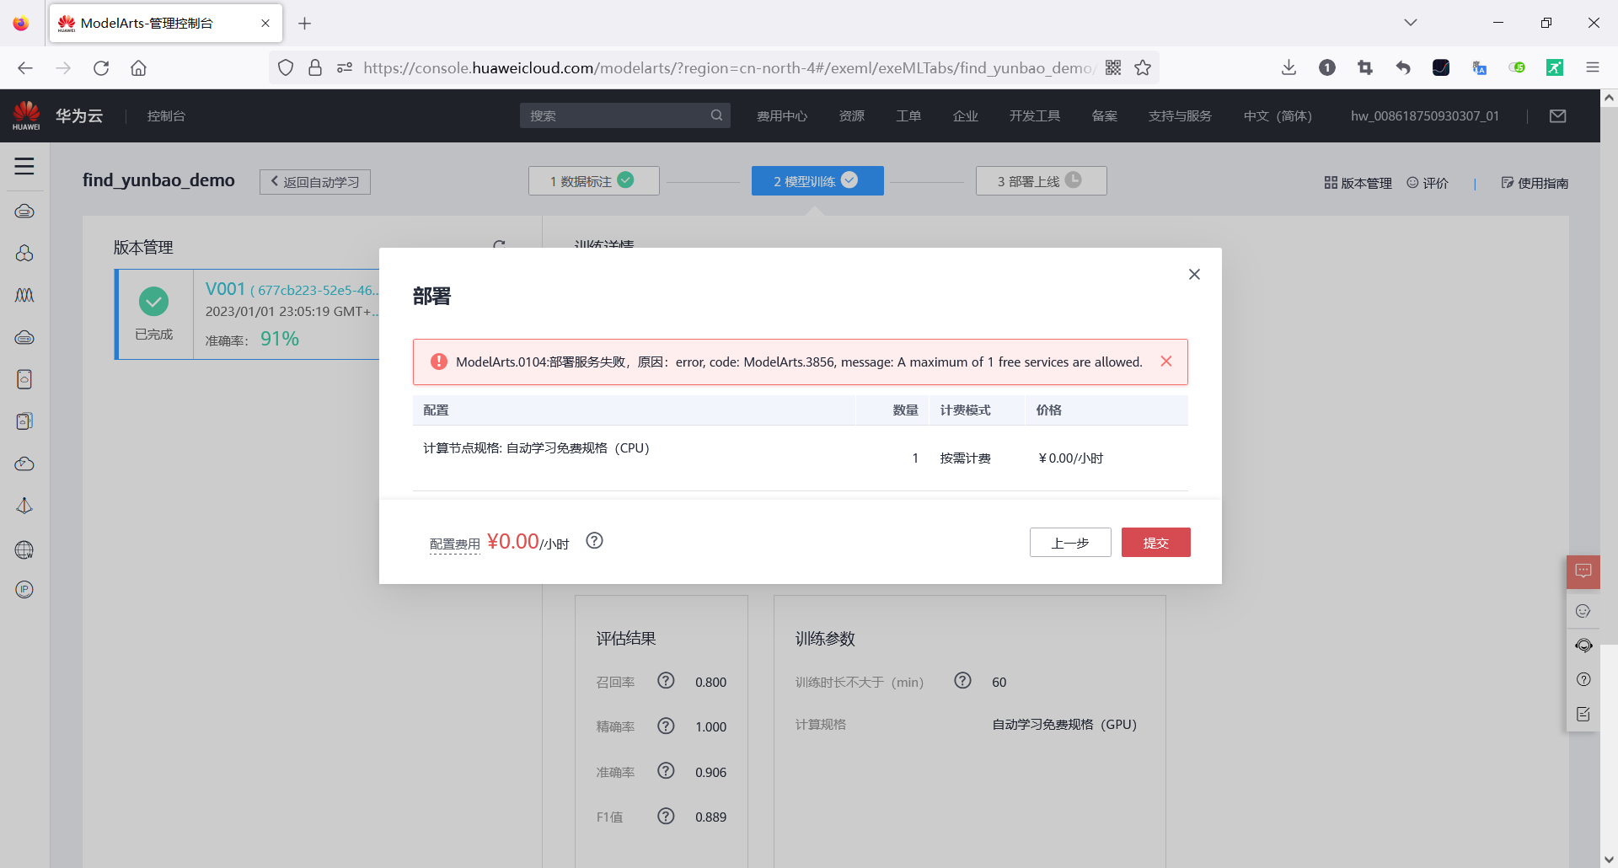Click the waveform monitoring sidebar icon
The image size is (1618, 868).
(24, 296)
